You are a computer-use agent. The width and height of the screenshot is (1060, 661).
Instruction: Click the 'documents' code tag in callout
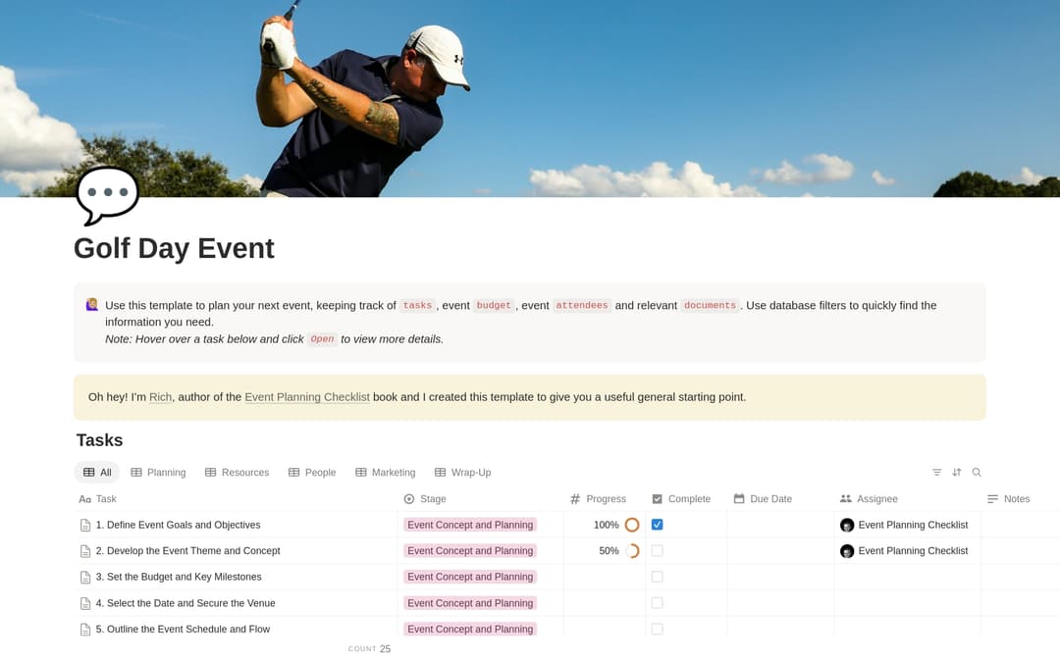point(710,305)
